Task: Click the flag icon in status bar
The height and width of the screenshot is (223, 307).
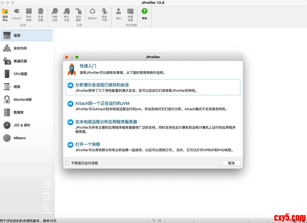Action: 160,221
